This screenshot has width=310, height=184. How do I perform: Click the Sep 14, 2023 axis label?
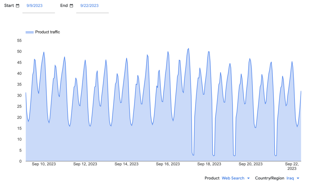(x=127, y=164)
